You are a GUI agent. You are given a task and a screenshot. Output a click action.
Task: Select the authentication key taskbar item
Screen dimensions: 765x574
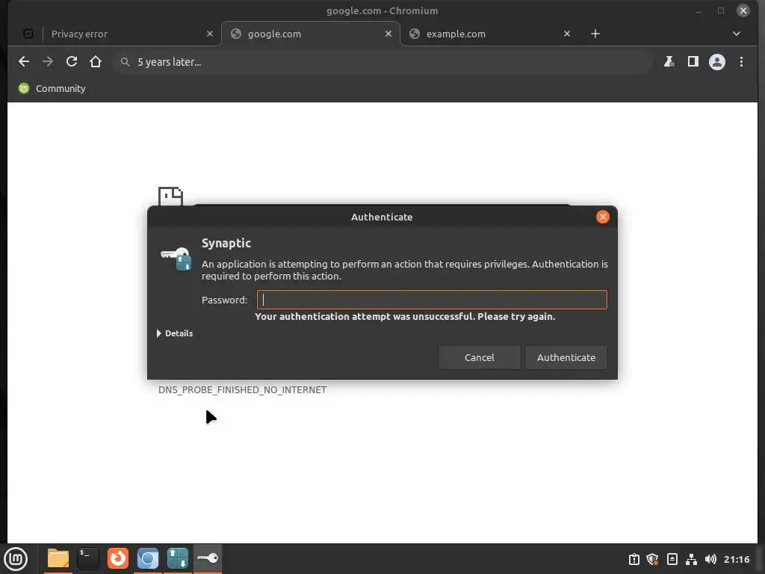coord(208,558)
